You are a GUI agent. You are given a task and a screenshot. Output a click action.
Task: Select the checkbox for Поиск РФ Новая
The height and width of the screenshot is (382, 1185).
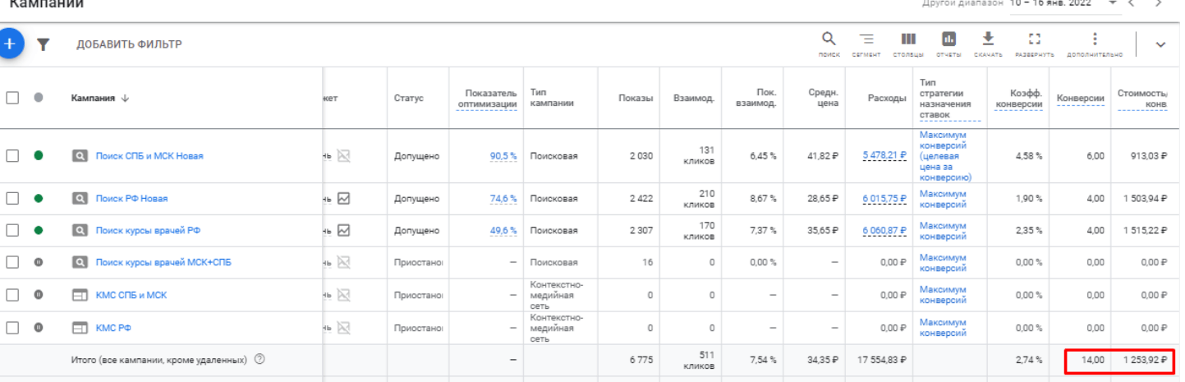pyautogui.click(x=12, y=198)
